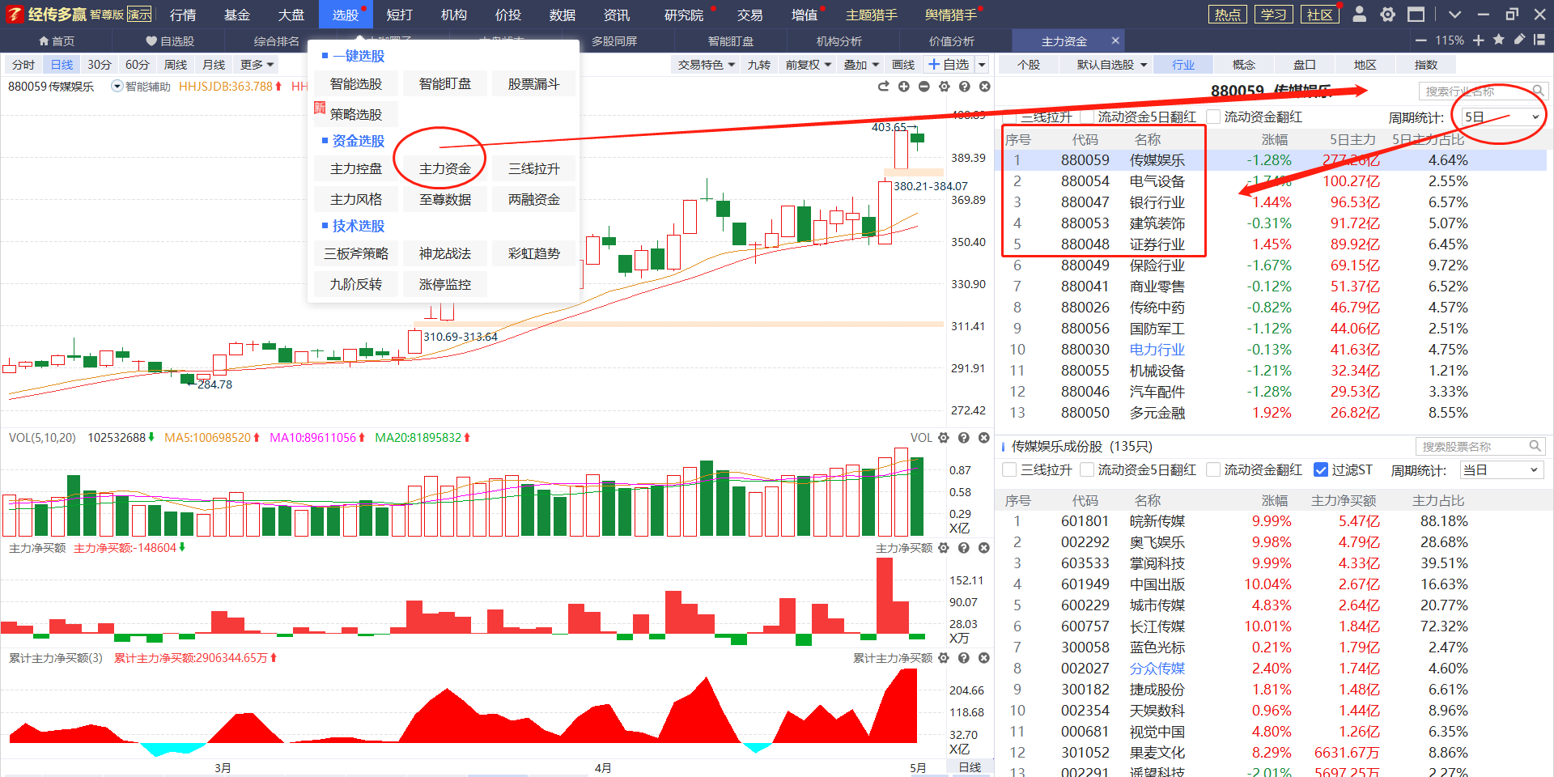Close the 主力净买额 indicator panel

pyautogui.click(x=984, y=548)
